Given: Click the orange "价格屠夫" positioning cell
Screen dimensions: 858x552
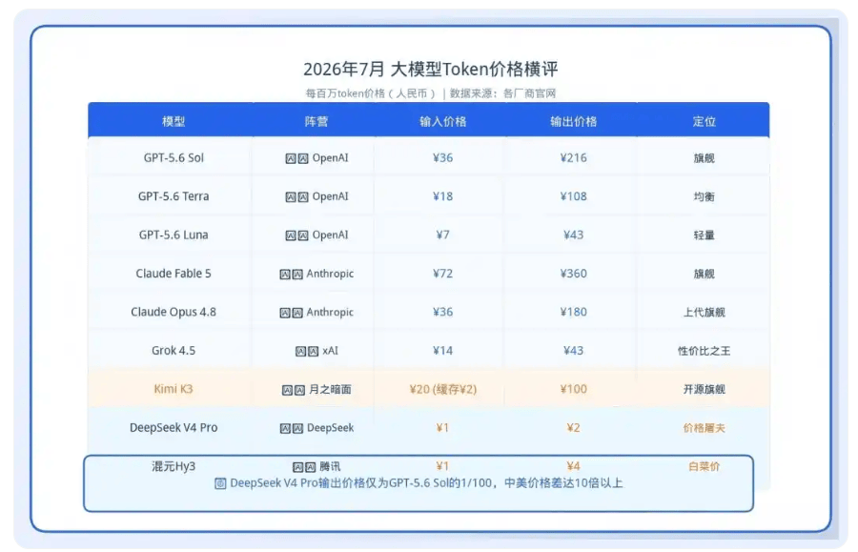Looking at the screenshot, I should [704, 428].
